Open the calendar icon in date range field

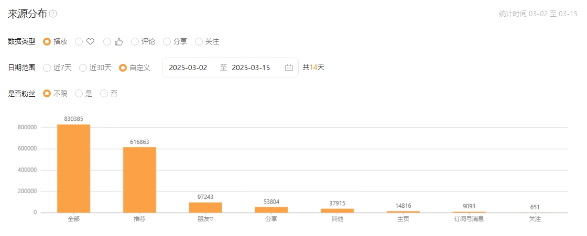click(289, 68)
